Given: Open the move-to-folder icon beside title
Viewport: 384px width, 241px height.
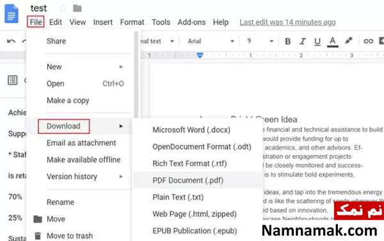Looking at the screenshot, I should tap(77, 8).
